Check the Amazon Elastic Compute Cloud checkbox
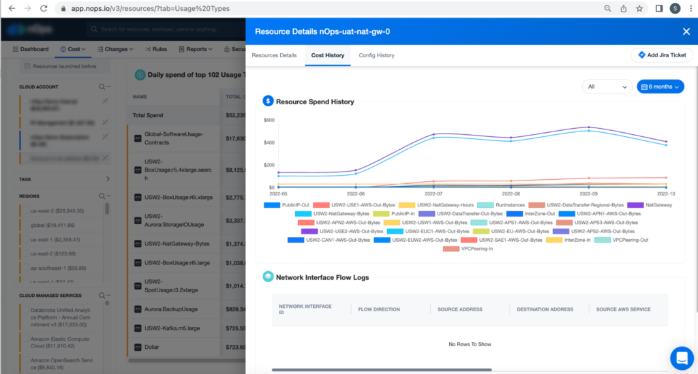The image size is (698, 374). 26,339
